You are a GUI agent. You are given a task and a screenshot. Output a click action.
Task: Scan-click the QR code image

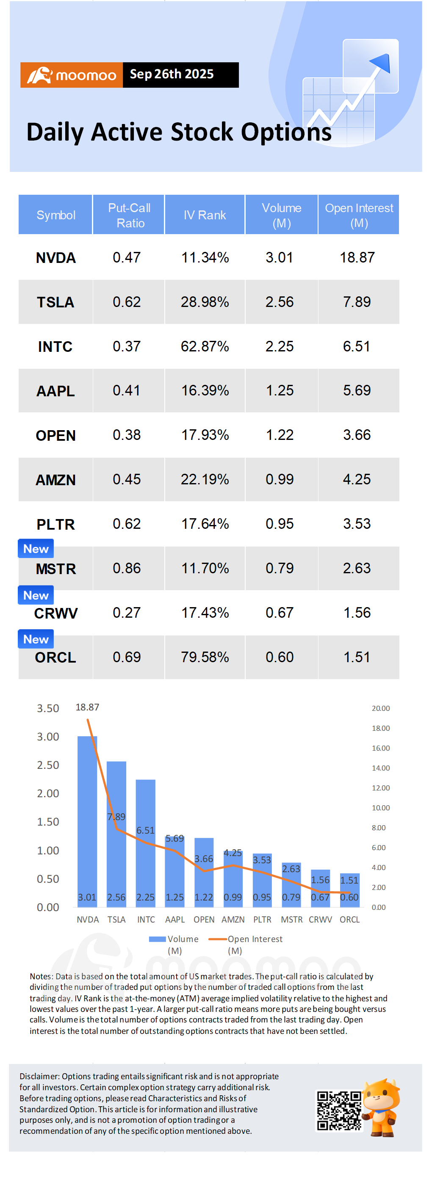click(339, 1111)
